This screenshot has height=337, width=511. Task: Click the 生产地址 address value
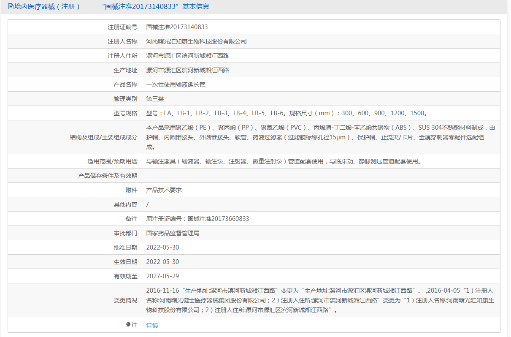[x=187, y=70]
